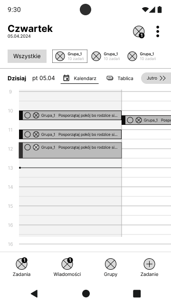This screenshot has width=171, height=305.
Task: Select the last Grupa_1 group chip
Action: point(142,56)
